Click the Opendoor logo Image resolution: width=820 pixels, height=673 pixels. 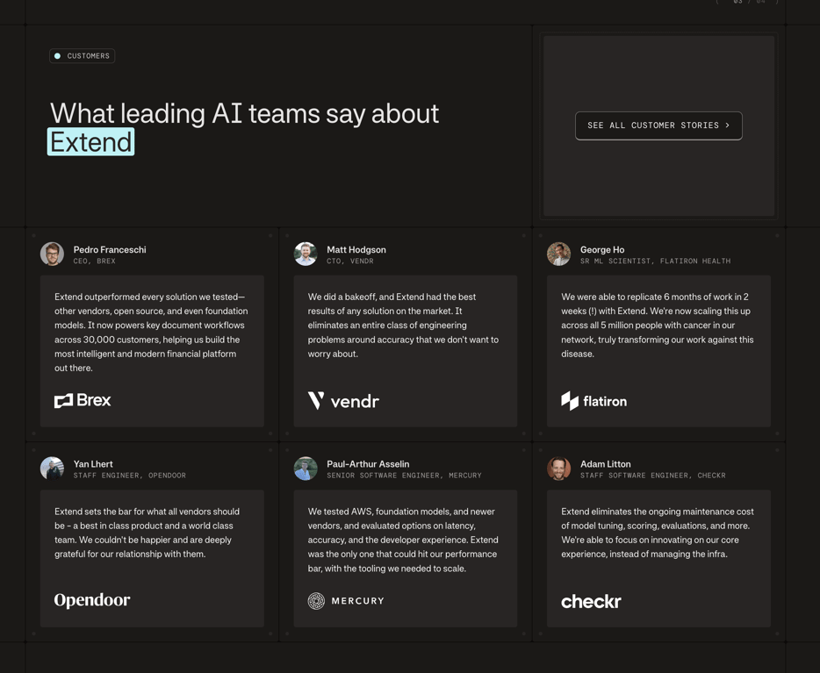pyautogui.click(x=92, y=600)
